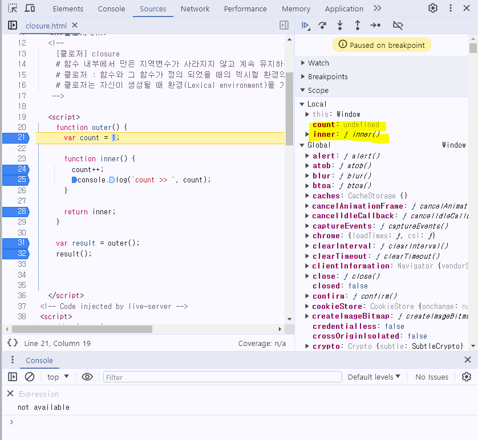The width and height of the screenshot is (478, 440).
Task: Expand the 'inner' function entry
Action: (307, 135)
